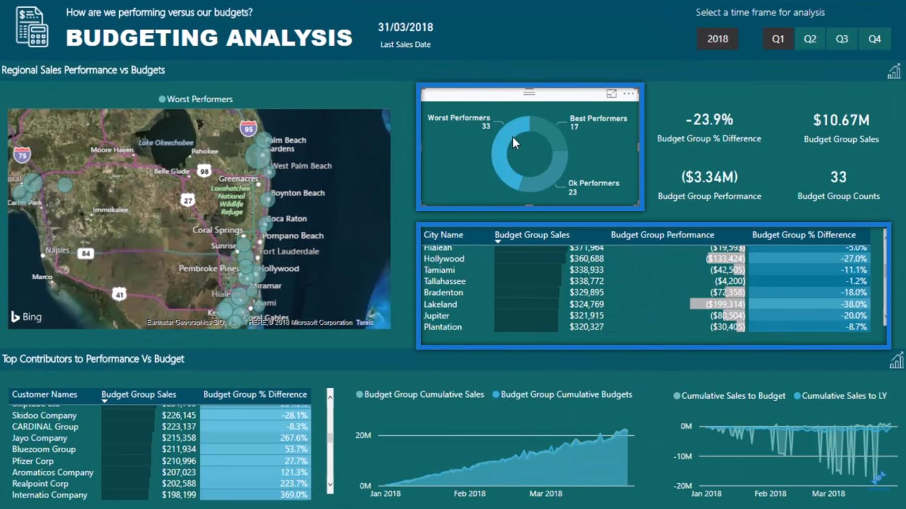The height and width of the screenshot is (509, 906).
Task: Select the Hollywood row in city table
Action: coord(646,259)
